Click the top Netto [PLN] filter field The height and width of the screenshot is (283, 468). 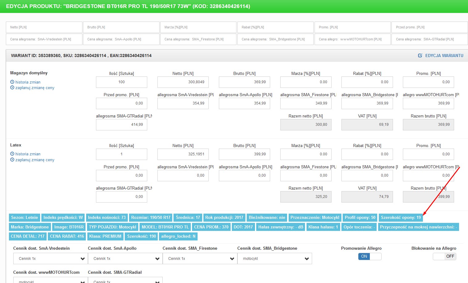coord(44,27)
